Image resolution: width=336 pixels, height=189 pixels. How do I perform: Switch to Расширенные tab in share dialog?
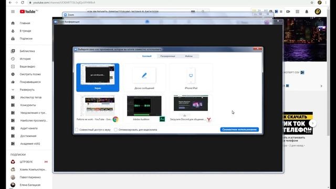pyautogui.click(x=167, y=56)
